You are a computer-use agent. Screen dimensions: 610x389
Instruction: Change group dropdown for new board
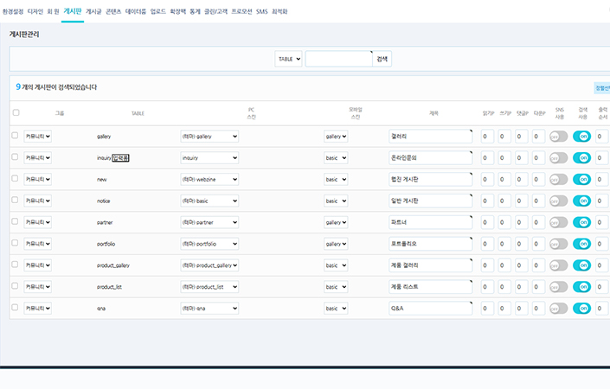click(37, 179)
